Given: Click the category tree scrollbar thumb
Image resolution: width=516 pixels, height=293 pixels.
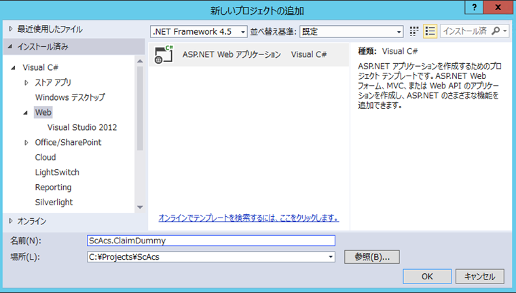Looking at the screenshot, I should 140,109.
